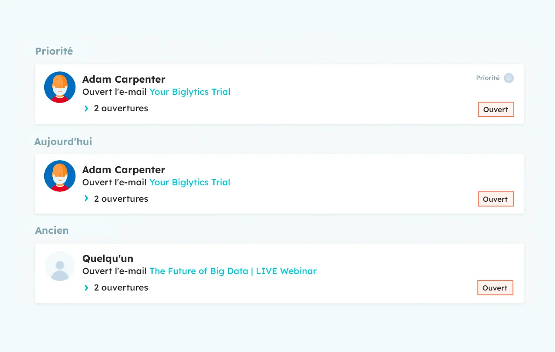Click the Ancien section heading
This screenshot has height=352, width=555.
52,230
